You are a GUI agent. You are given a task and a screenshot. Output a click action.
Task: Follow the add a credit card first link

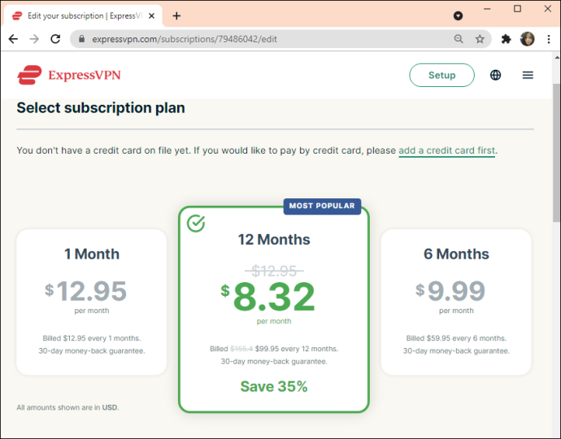(x=447, y=150)
